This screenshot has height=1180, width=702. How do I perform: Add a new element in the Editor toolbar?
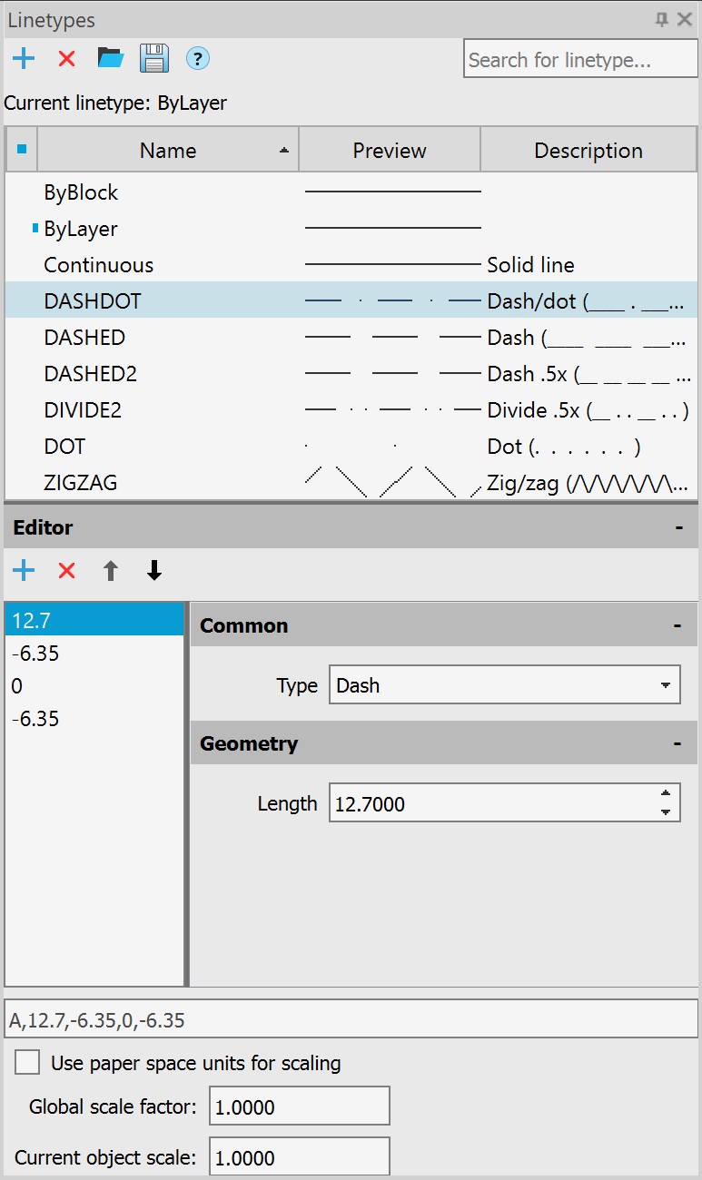24,571
